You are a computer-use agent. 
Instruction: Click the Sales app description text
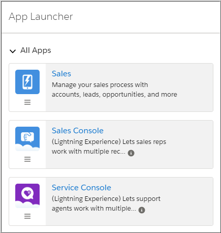[114, 90]
